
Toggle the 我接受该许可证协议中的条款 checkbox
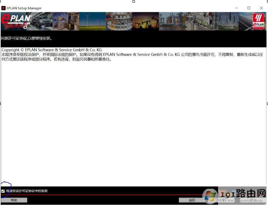click(3, 191)
